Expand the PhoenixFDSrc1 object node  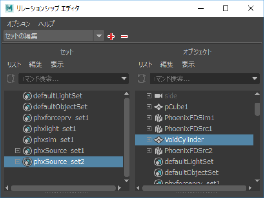click(149, 128)
